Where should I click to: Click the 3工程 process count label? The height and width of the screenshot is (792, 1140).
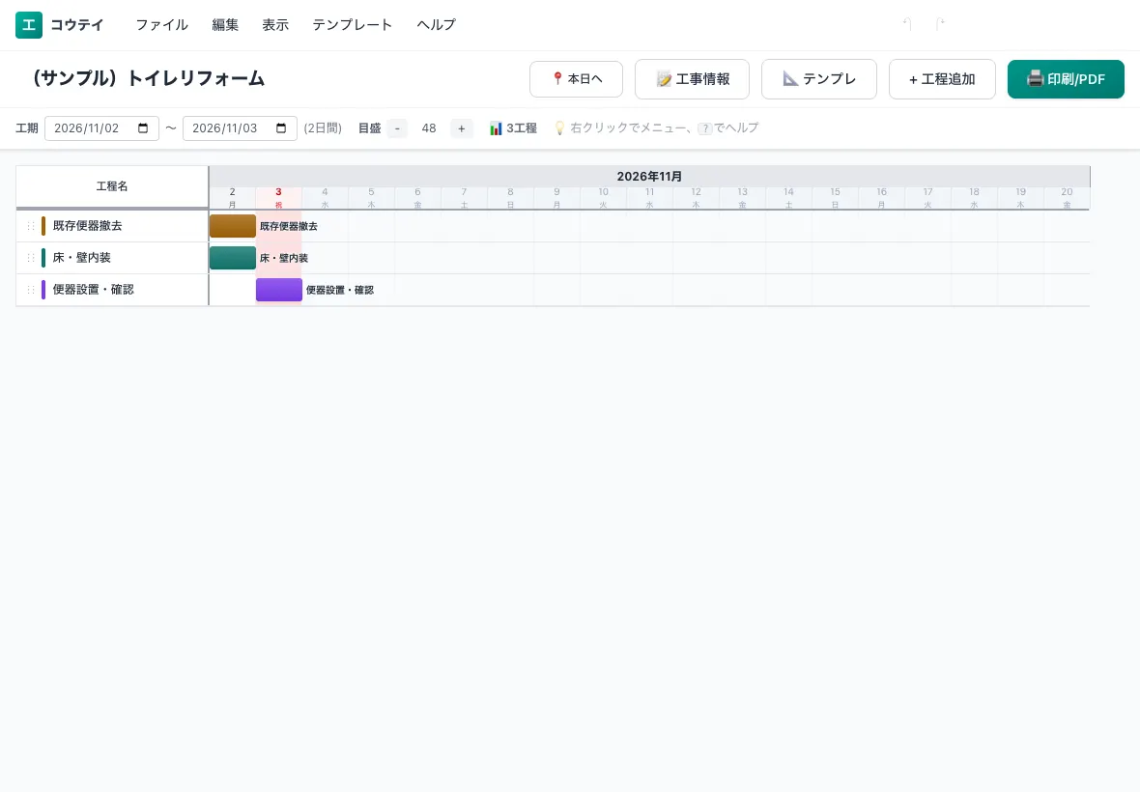522,128
